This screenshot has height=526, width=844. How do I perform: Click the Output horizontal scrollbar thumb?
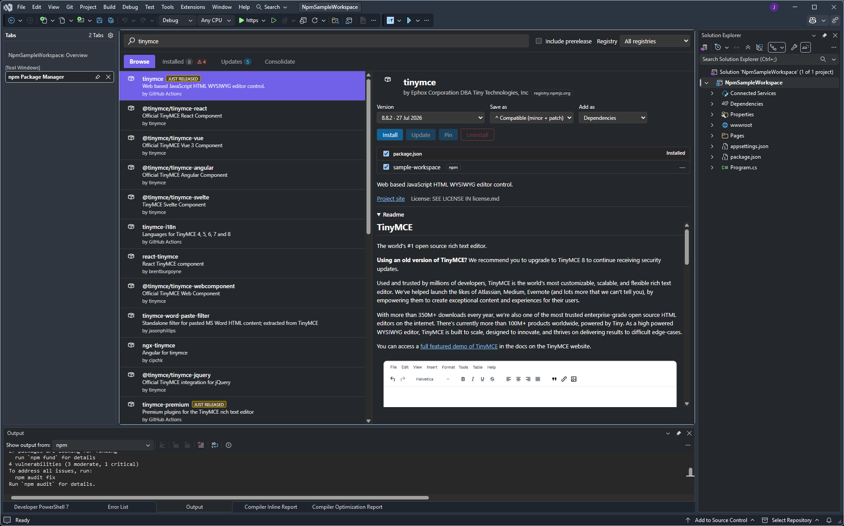[220, 498]
